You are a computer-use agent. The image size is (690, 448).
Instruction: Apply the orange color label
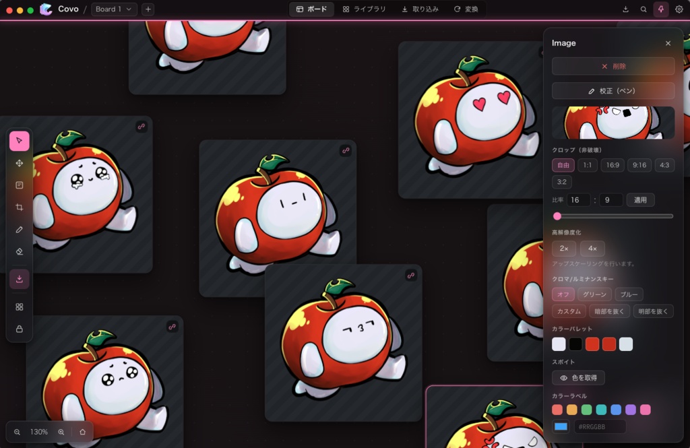[x=572, y=410]
